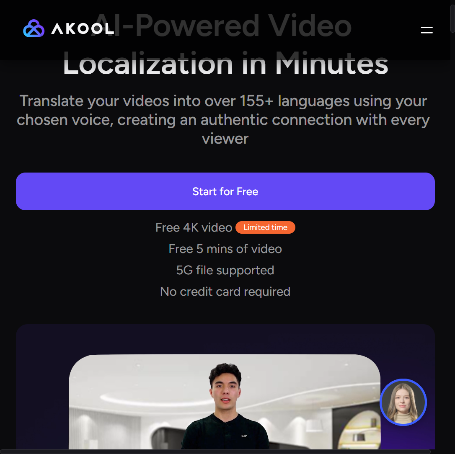
Task: Click the AKOOL cloud logo icon
Action: point(34,28)
